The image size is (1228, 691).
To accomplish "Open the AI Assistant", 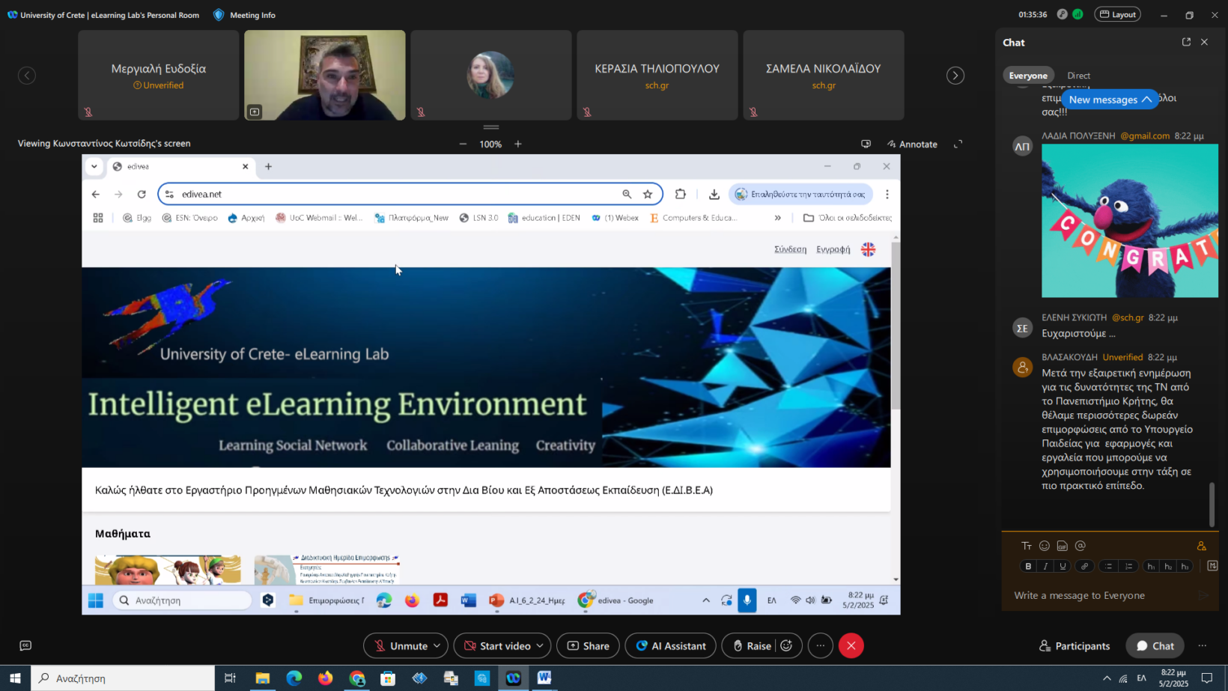I will click(x=671, y=645).
